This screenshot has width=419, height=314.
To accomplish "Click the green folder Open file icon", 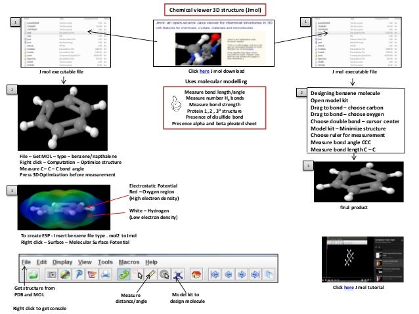I will tap(33, 274).
